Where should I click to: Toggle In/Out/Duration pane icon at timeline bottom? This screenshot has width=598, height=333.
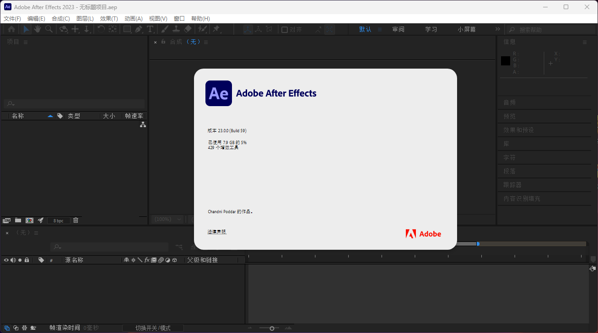(24, 328)
